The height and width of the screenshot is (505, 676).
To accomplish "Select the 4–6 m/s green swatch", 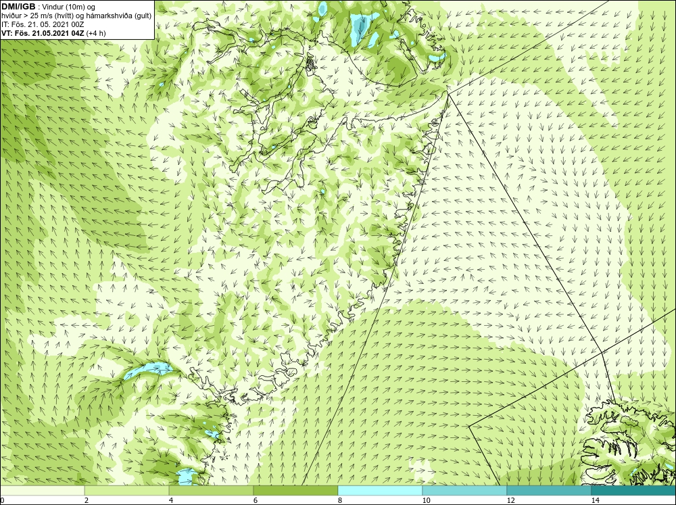I will (x=211, y=490).
